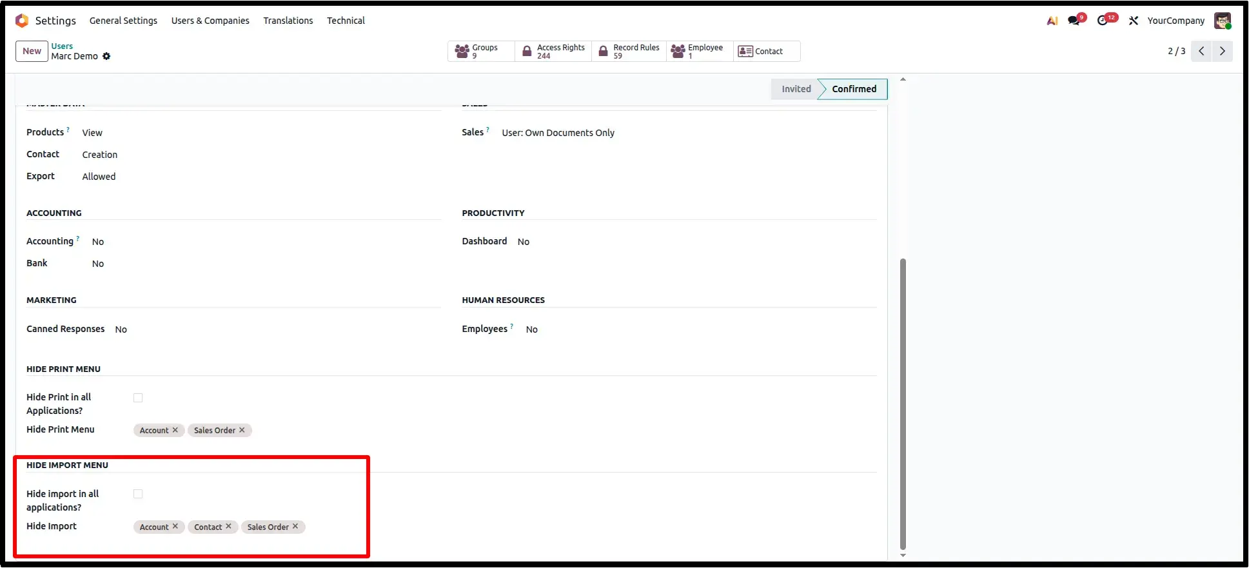
Task: Open the Odoo Settings app logo
Action: click(x=22, y=21)
